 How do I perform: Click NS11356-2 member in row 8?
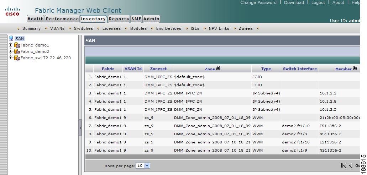[330, 134]
